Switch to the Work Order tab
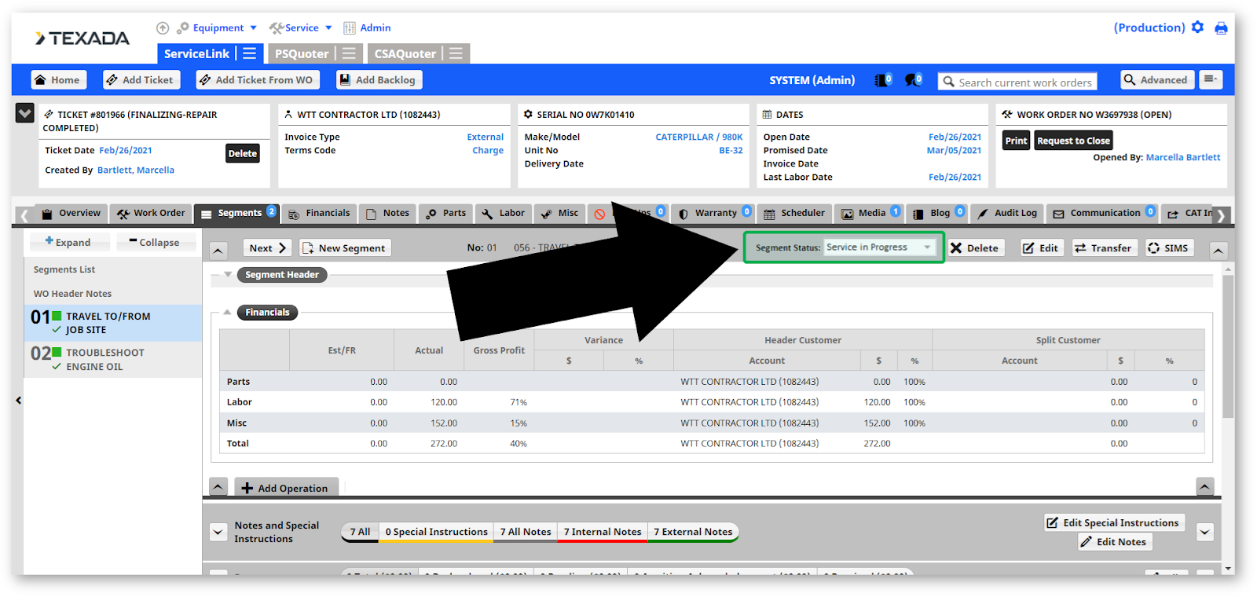The image size is (1257, 597). [x=152, y=214]
